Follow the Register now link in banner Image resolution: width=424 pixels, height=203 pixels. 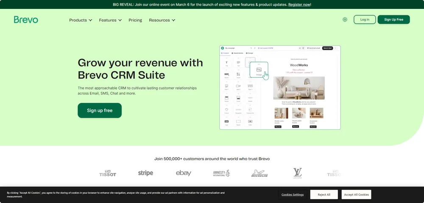point(299,5)
